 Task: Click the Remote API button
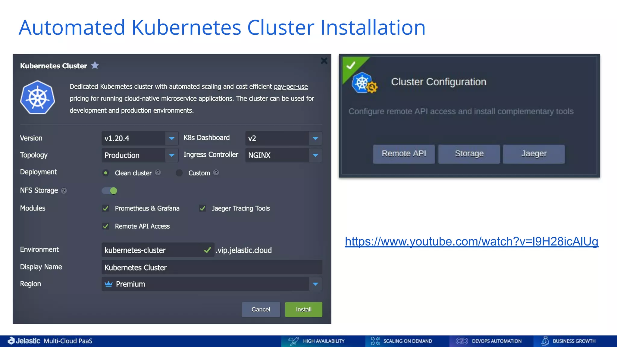pos(404,154)
